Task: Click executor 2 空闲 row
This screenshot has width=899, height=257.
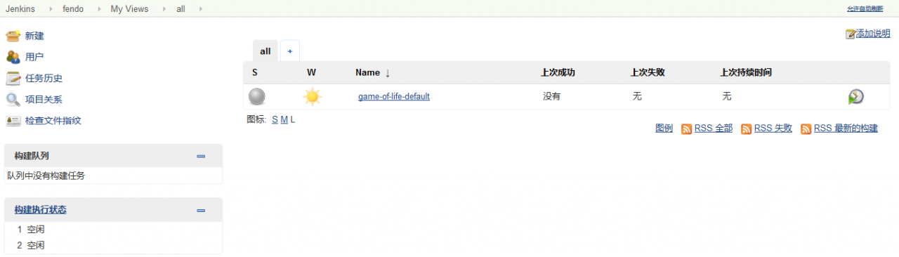Action: (x=113, y=245)
